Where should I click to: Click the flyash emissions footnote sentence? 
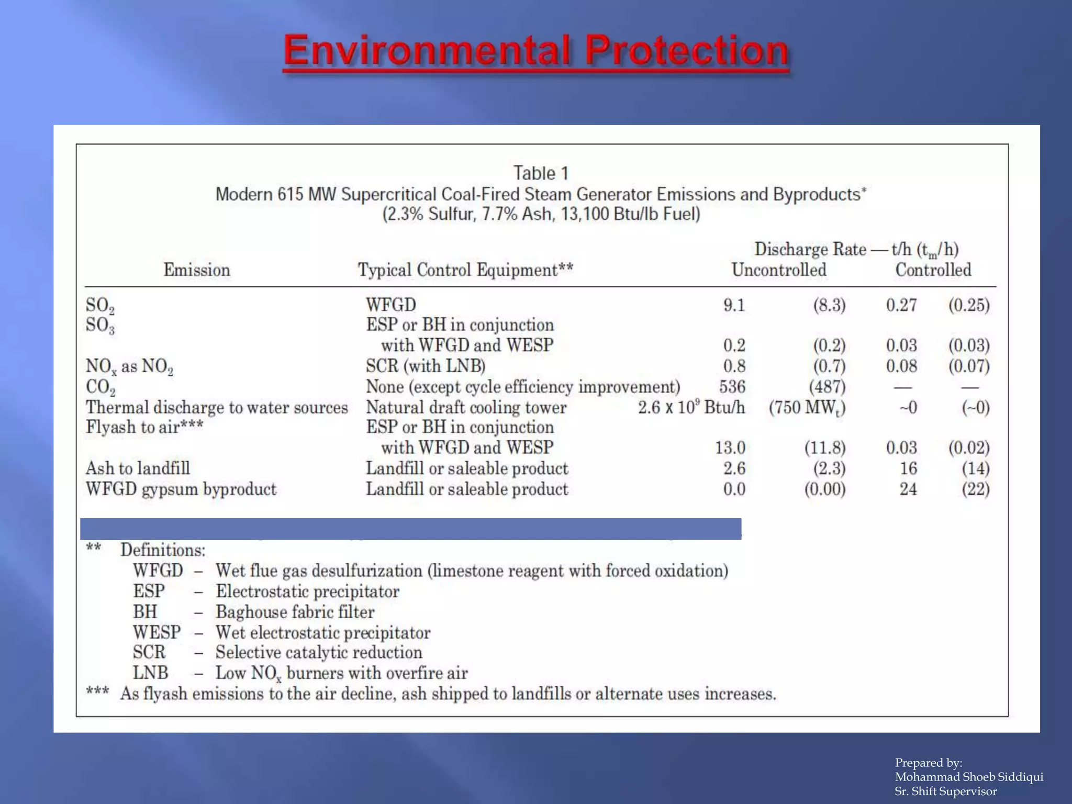pyautogui.click(x=448, y=694)
